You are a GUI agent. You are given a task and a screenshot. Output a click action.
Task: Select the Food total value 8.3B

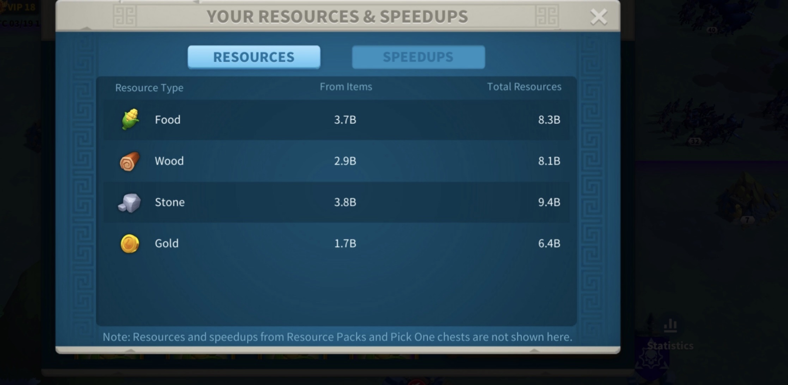click(549, 120)
